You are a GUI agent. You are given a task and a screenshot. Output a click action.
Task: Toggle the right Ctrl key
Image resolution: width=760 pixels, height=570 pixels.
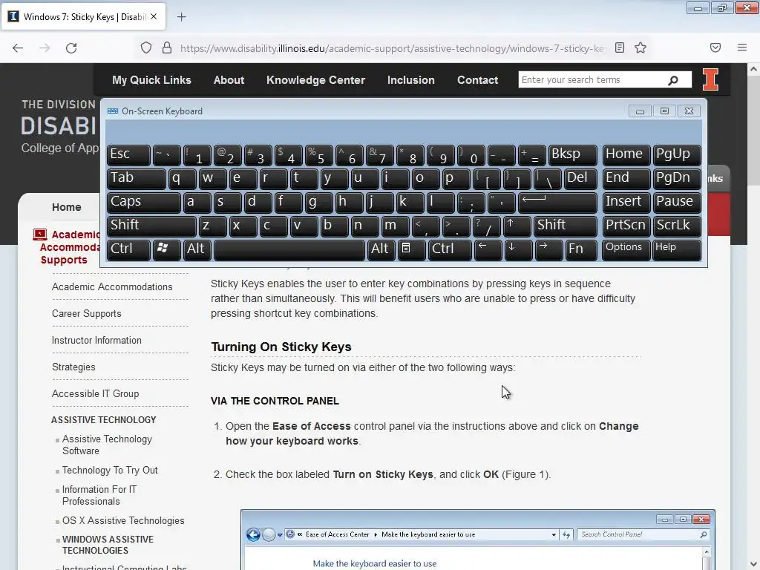point(449,249)
